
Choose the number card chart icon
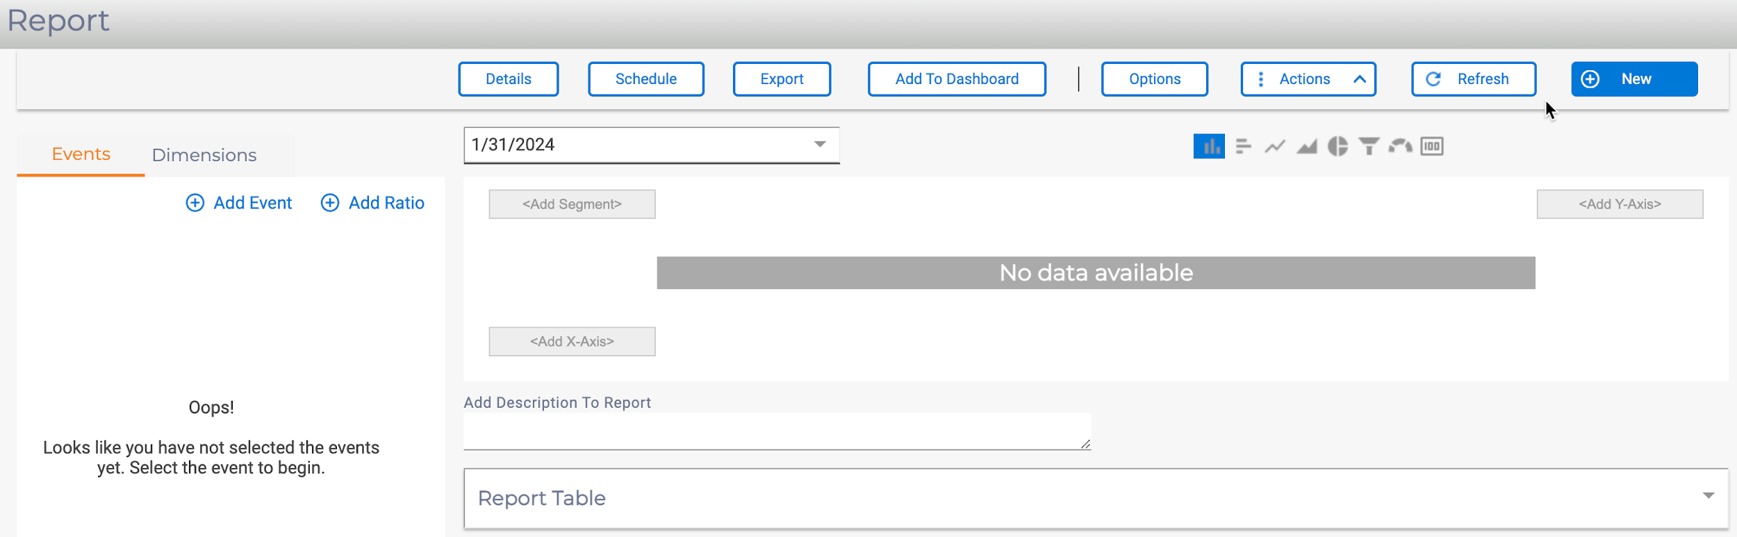point(1432,147)
